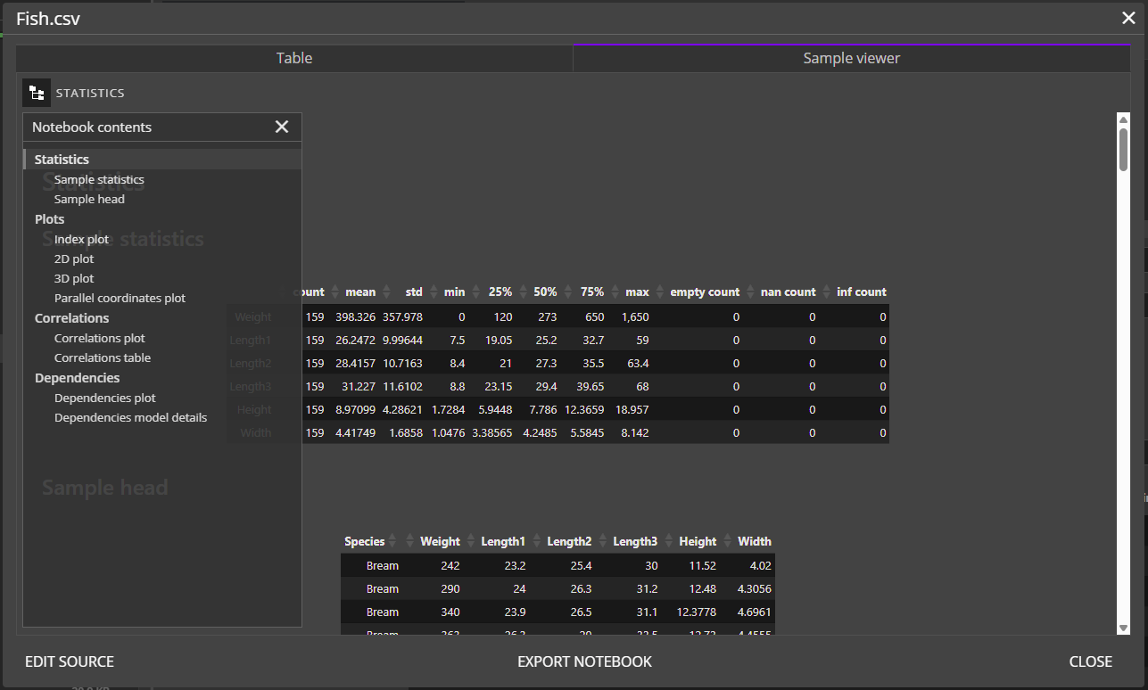Switch to the Sample viewer tab
Screen dimensions: 1148x690
pyautogui.click(x=851, y=58)
